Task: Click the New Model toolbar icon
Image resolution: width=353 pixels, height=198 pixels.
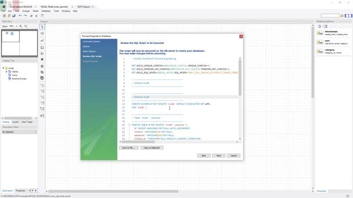Action: coord(4,16)
